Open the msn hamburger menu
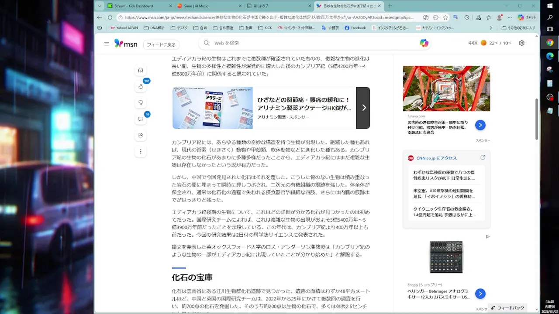Viewport: 559px width, 314px height. pyautogui.click(x=107, y=44)
